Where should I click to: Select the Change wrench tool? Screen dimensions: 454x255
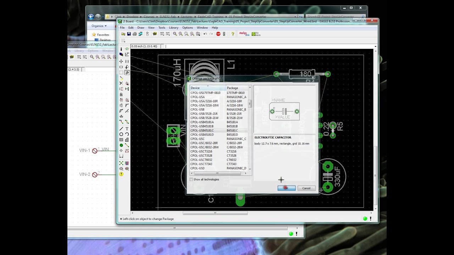point(127,73)
